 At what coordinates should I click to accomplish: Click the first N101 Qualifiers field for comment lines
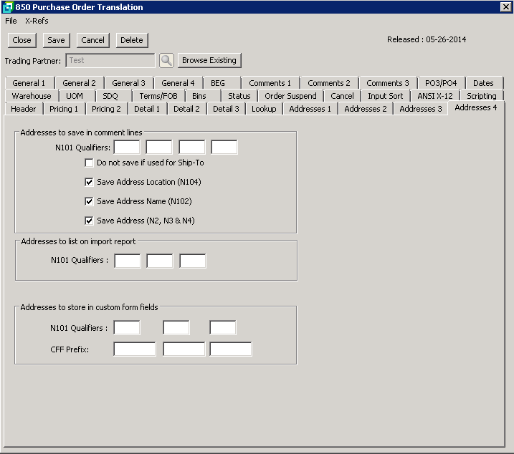click(x=127, y=148)
